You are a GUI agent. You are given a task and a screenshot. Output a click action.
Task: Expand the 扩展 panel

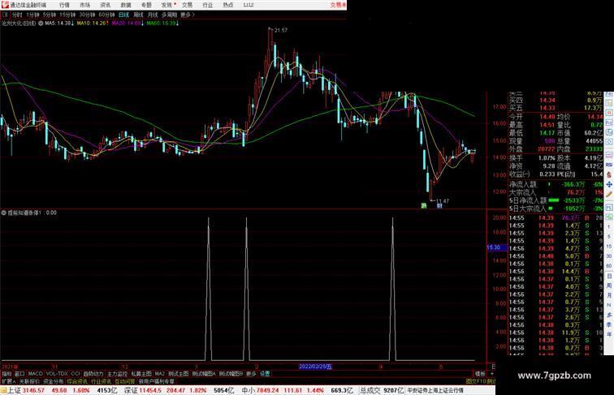coord(8,381)
